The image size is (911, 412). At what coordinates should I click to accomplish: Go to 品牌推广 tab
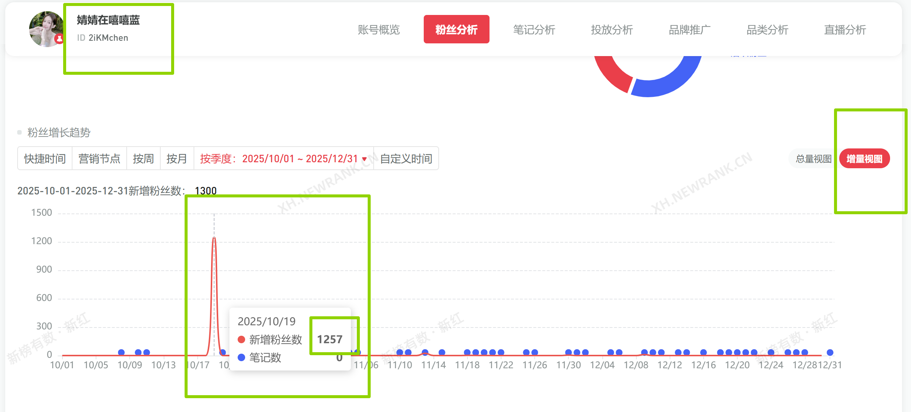pyautogui.click(x=689, y=30)
